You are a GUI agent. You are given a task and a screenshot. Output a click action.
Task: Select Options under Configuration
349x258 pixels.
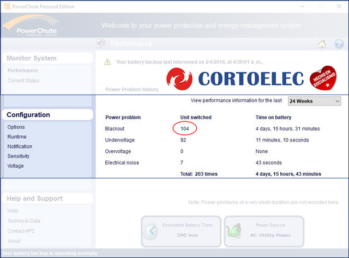coord(16,127)
